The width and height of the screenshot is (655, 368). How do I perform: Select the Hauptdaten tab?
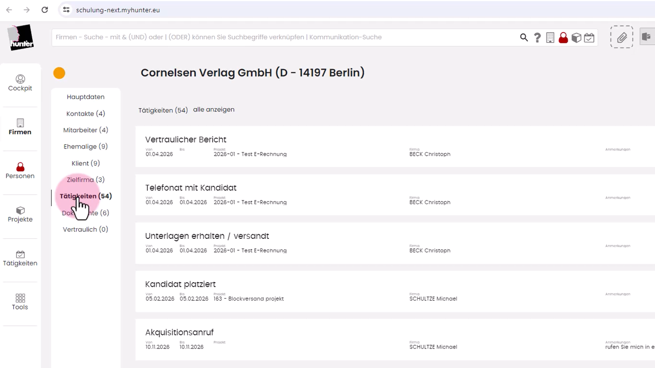click(85, 97)
